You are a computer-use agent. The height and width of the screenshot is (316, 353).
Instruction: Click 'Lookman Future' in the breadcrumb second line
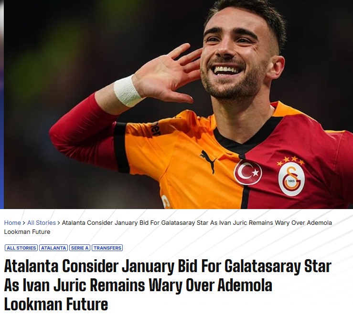27,232
